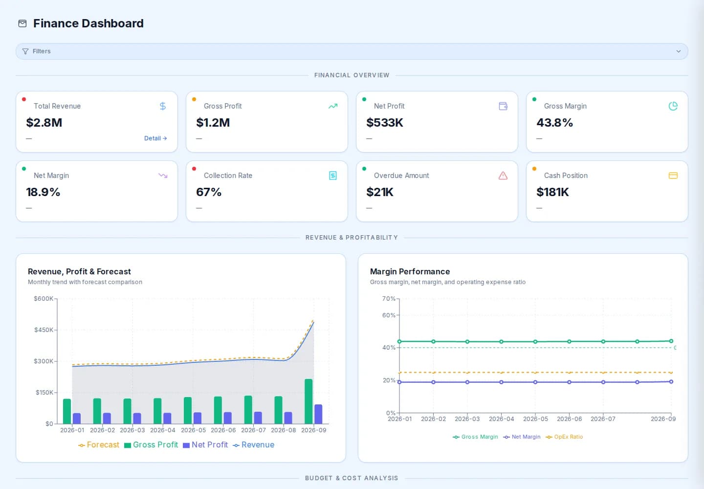
Task: Click the orange status dot on Gross Profit
Action: click(x=194, y=99)
